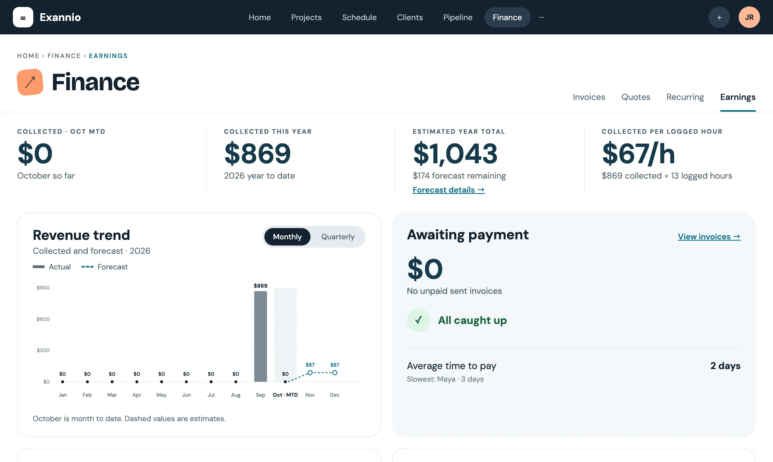Click 'No unpaid sent invoices' text

pyautogui.click(x=454, y=291)
